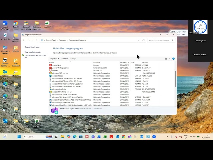Navigate to Programs breadcrumb
This screenshot has width=213, height=160.
click(x=62, y=40)
